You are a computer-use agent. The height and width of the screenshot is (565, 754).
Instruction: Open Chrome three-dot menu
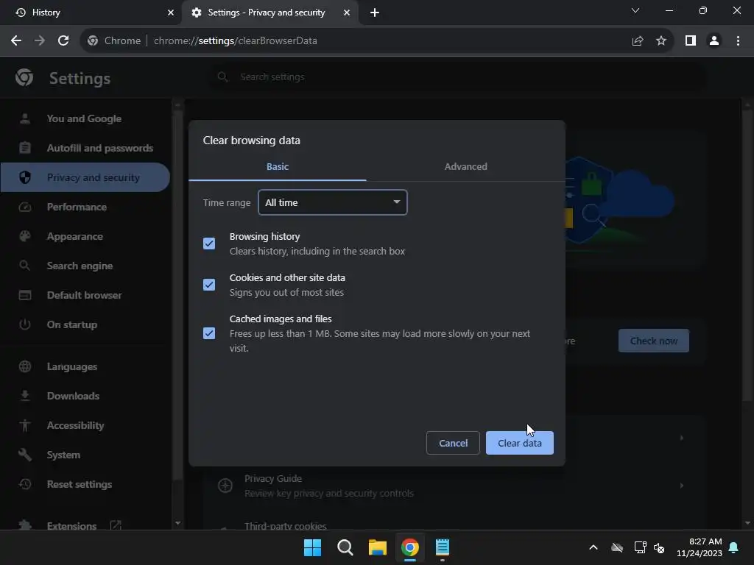(738, 41)
